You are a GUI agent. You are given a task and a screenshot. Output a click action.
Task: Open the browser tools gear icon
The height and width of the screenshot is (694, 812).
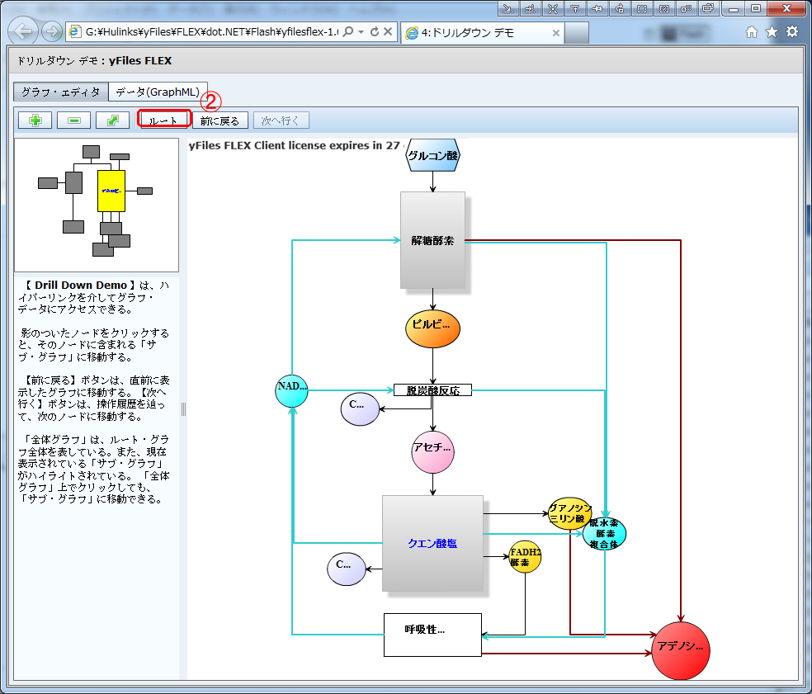click(792, 31)
